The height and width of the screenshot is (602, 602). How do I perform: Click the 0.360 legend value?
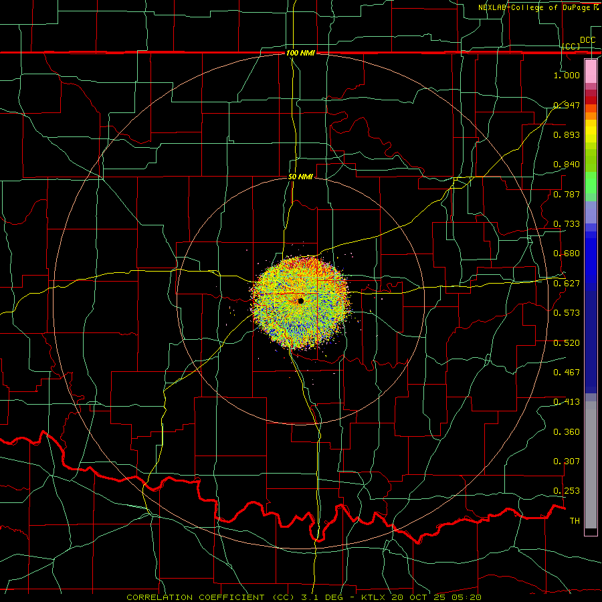pos(567,432)
